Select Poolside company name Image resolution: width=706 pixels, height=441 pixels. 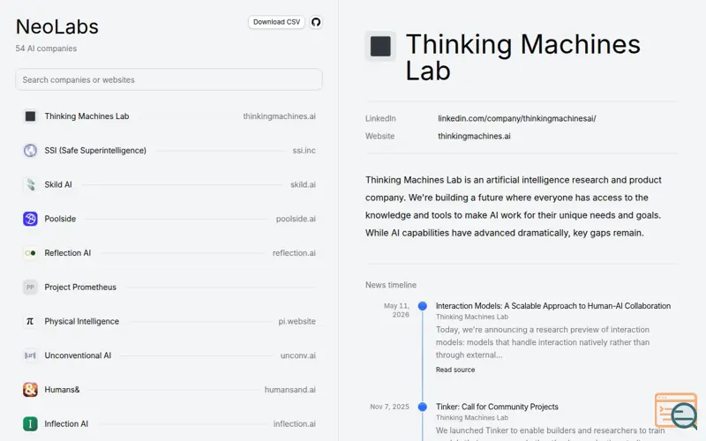[x=60, y=219]
